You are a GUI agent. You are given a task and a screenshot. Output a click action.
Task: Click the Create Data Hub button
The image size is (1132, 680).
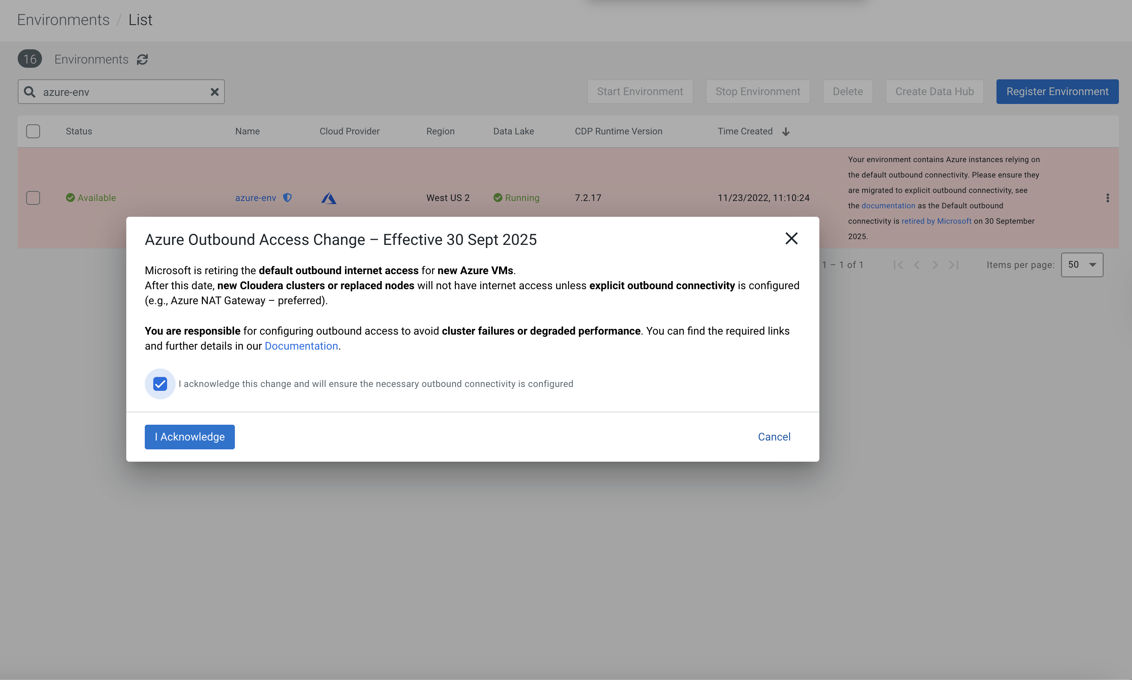coord(934,92)
